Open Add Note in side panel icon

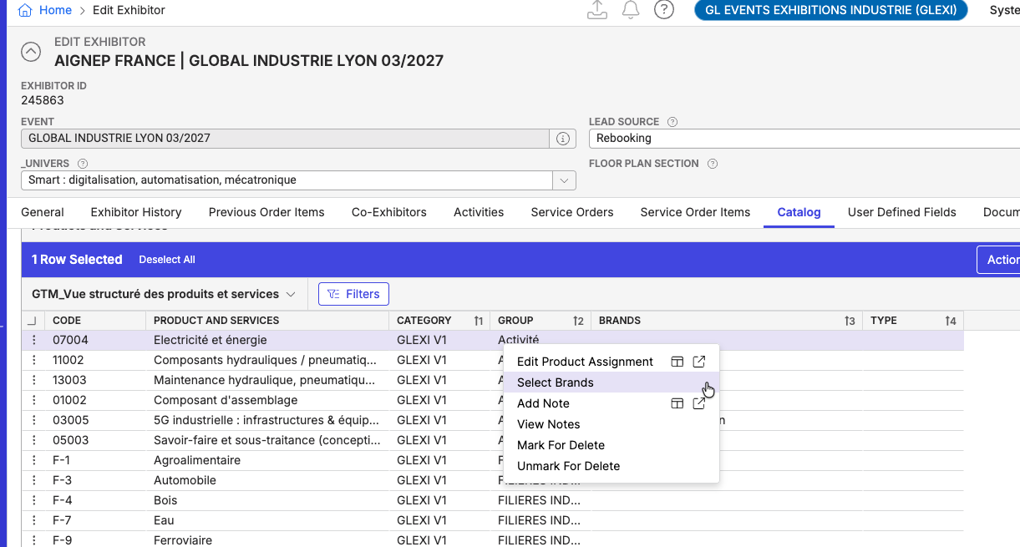677,403
